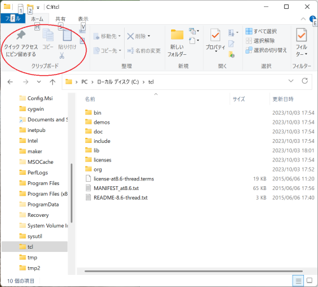Click 選択の切り替え (invert selection)

click(266, 50)
